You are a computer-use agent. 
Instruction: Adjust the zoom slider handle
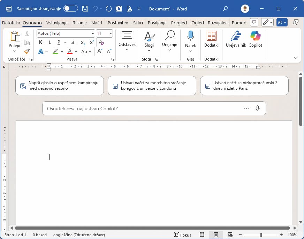point(261,235)
